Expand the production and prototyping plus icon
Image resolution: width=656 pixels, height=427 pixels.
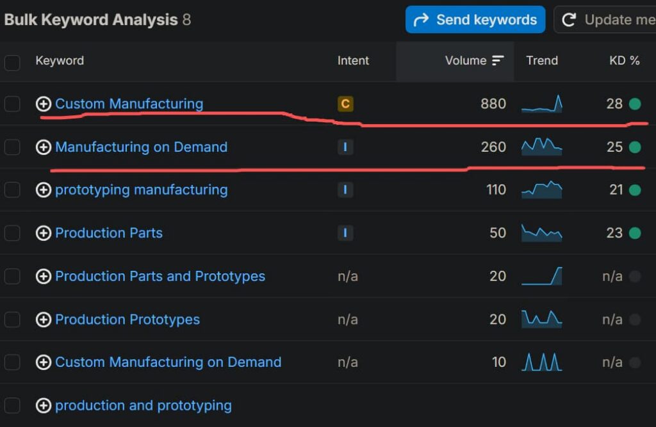pyautogui.click(x=44, y=405)
